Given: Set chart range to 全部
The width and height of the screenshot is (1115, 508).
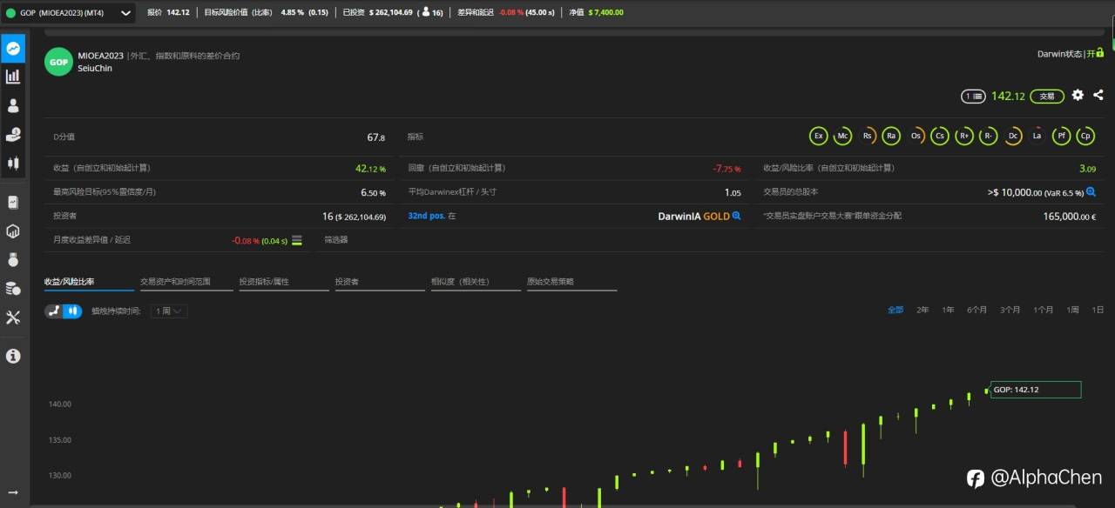Looking at the screenshot, I should [x=895, y=310].
